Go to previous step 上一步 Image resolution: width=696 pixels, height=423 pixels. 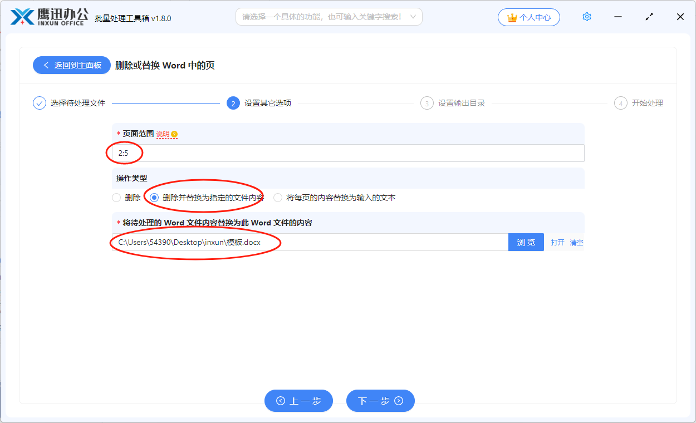pos(298,401)
